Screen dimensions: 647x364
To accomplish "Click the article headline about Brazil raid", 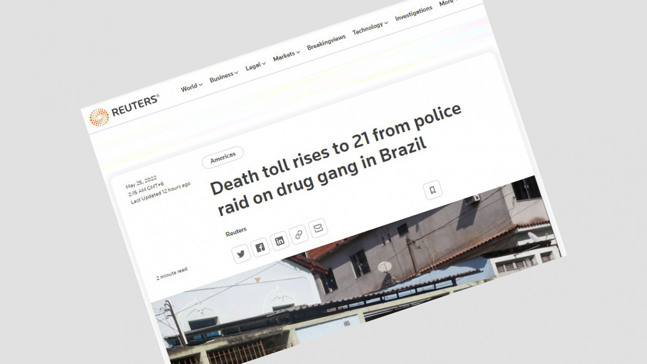I will coord(336,160).
